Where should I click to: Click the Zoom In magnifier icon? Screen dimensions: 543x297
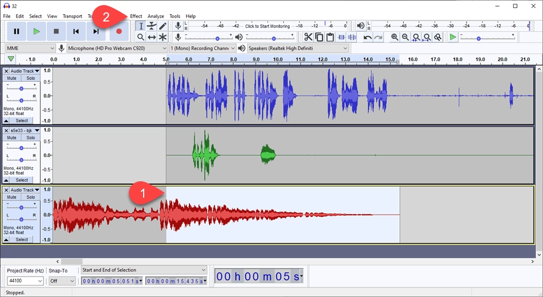(395, 37)
